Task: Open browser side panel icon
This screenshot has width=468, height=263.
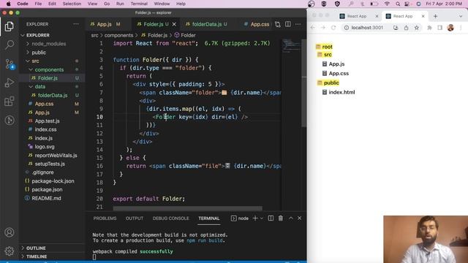Action: (440, 28)
